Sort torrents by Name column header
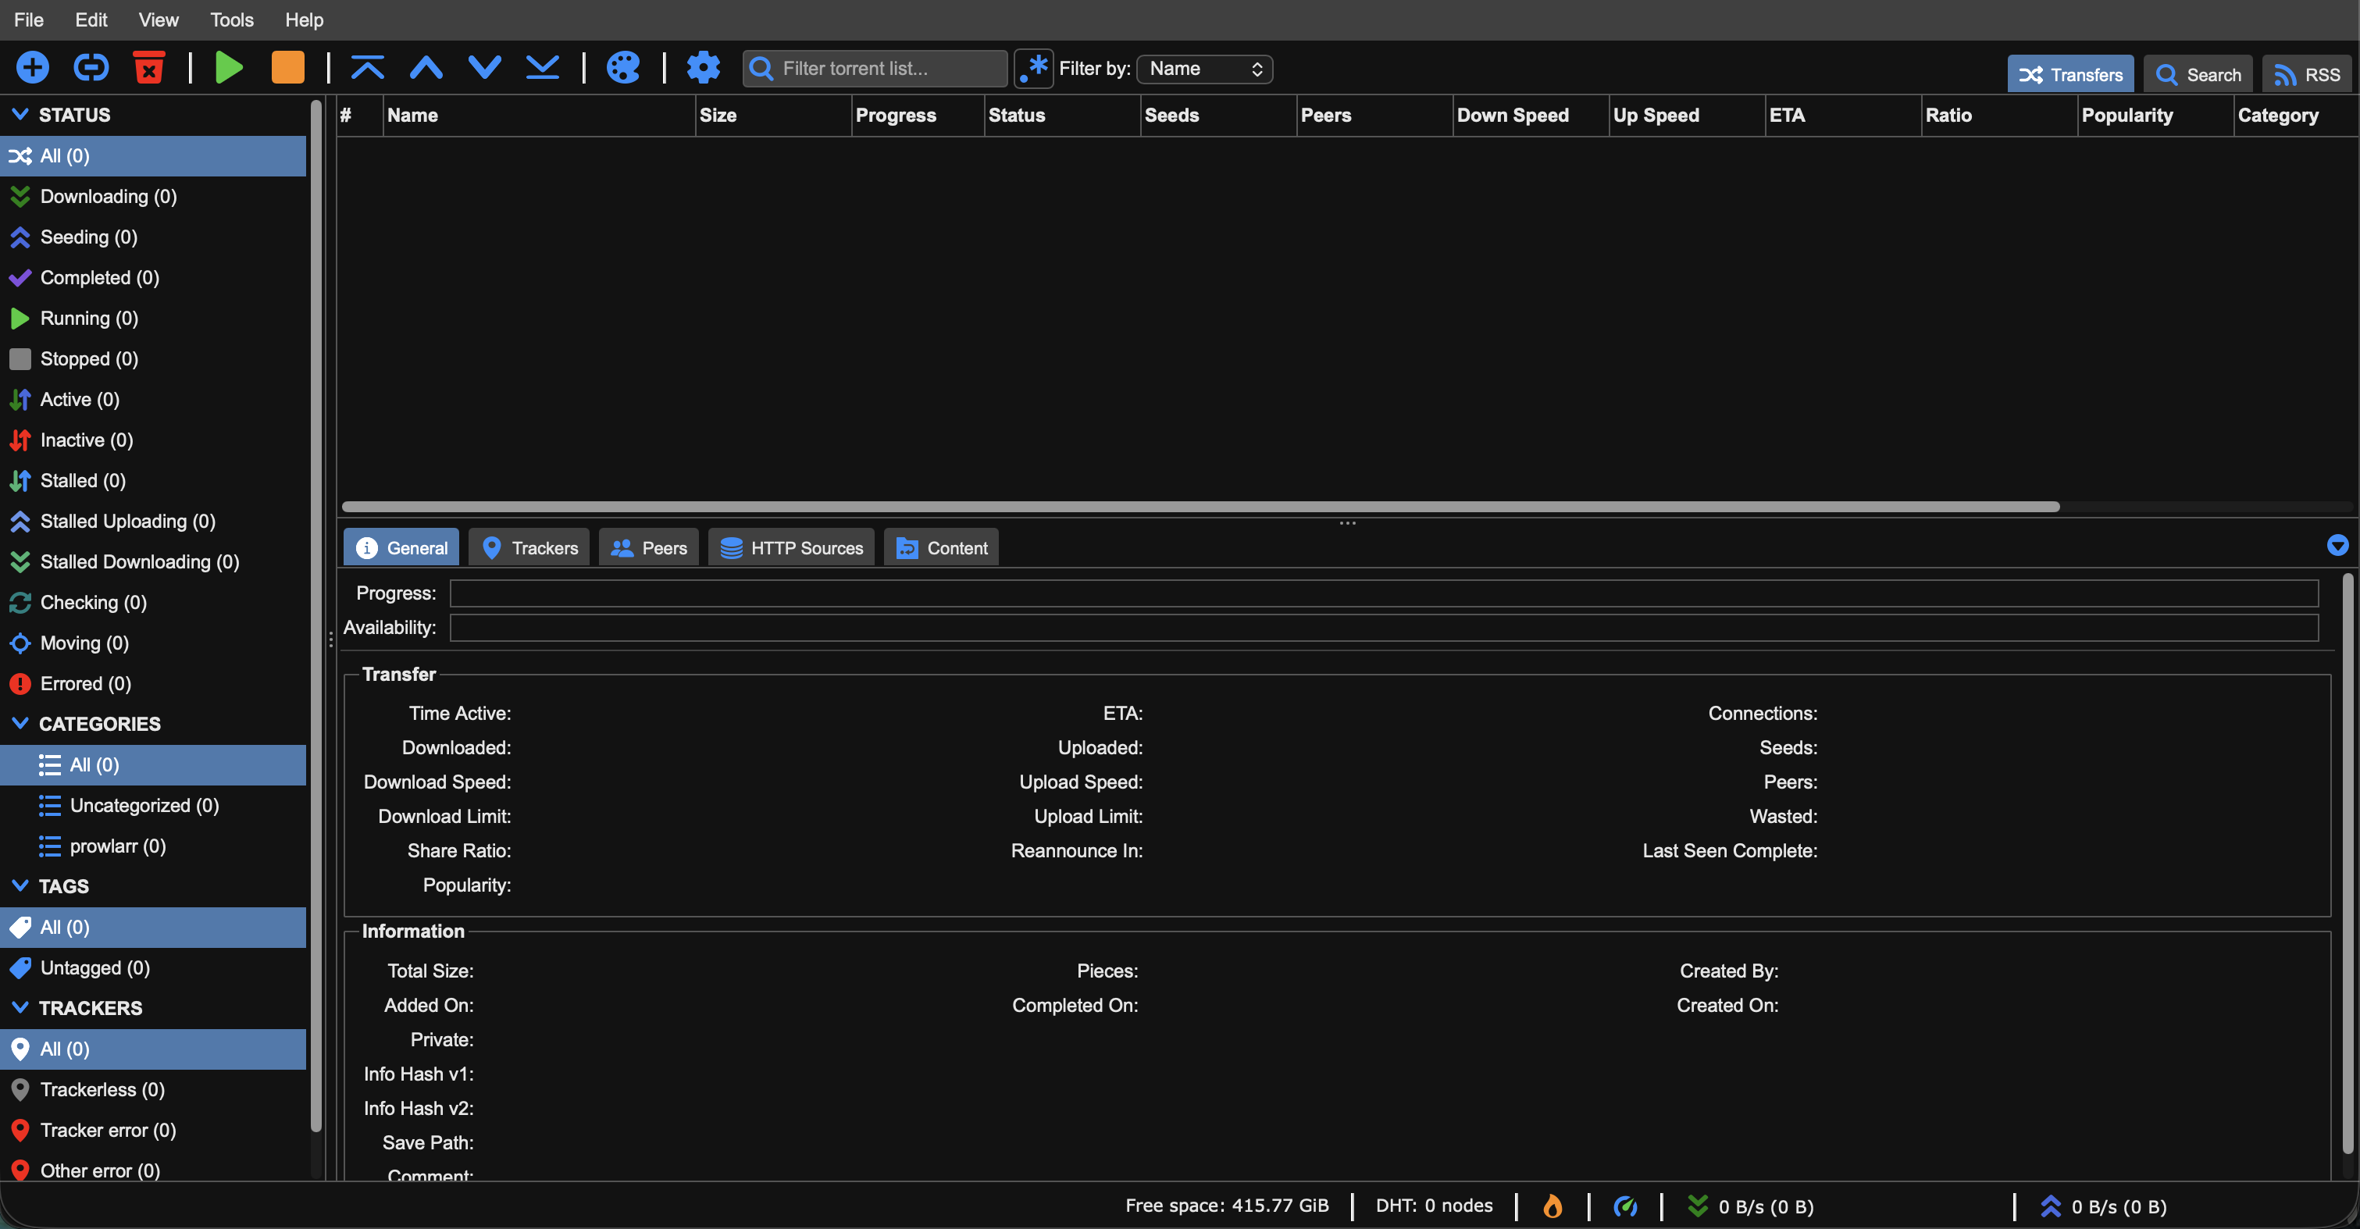Viewport: 2360px width, 1229px height. click(x=539, y=116)
